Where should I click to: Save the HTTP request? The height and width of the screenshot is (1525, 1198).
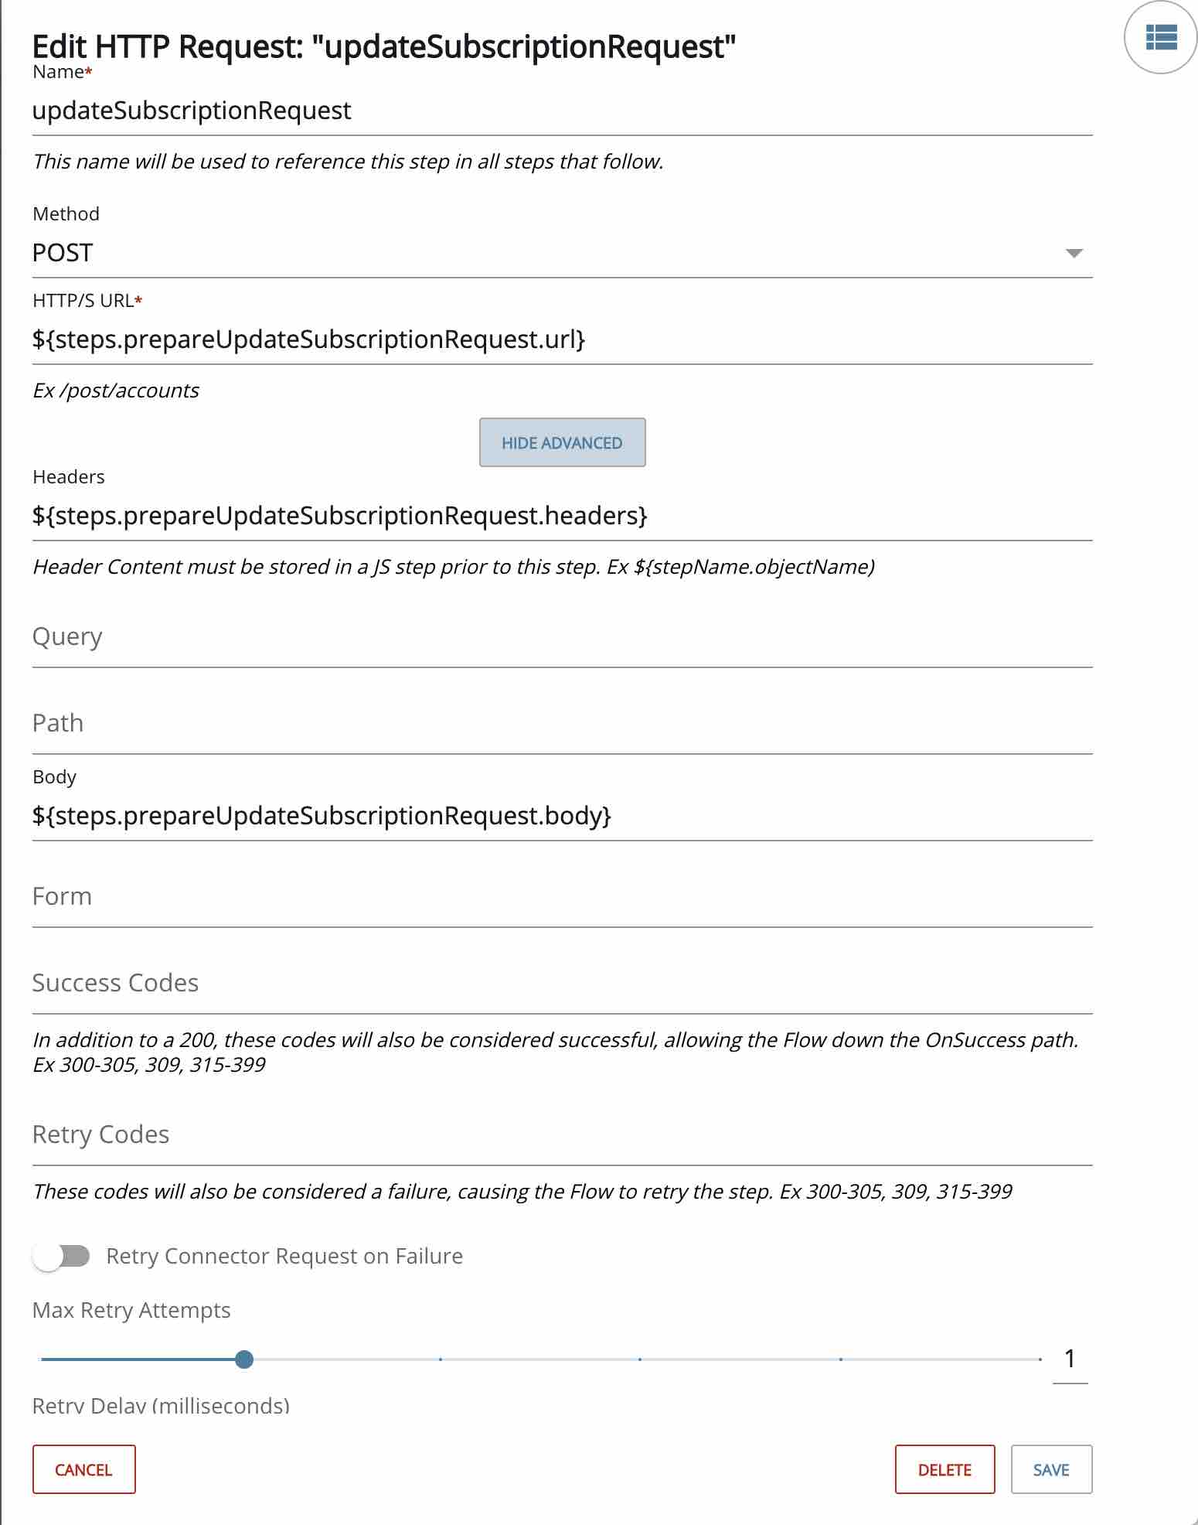pos(1051,1469)
